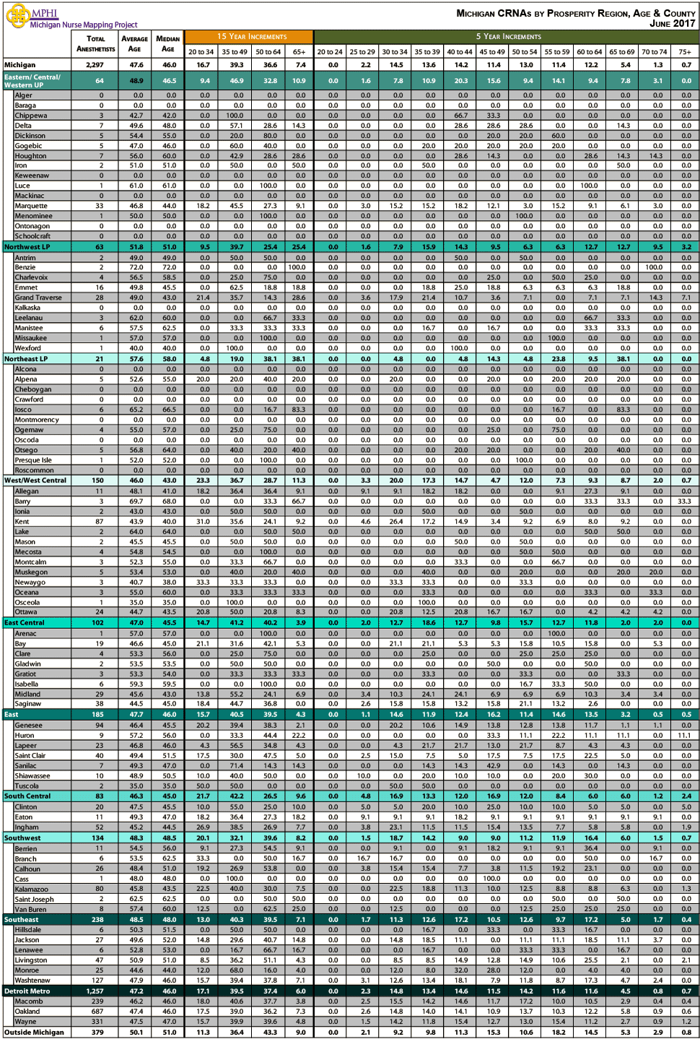Click the 'West/West Central' region label
The image size is (700, 1039).
click(35, 480)
